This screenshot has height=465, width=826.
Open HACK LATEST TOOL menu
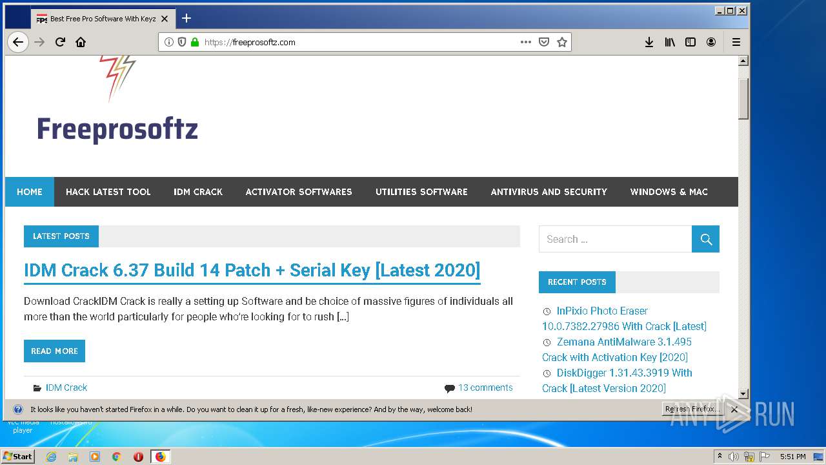108,192
